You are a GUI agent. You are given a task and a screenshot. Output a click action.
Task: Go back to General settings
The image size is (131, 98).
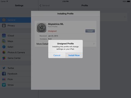(44, 5)
